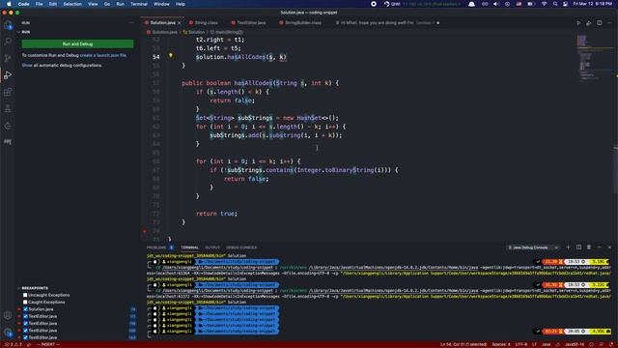
Task: Disable the second TextEditor.java breakpoint
Action: (25, 324)
